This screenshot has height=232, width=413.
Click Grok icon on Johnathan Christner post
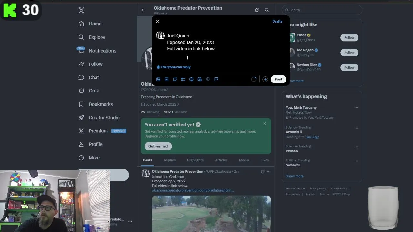263,172
